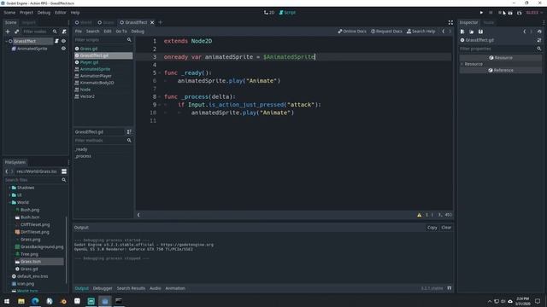Switch to 2D workspace
The width and height of the screenshot is (547, 307).
269,13
